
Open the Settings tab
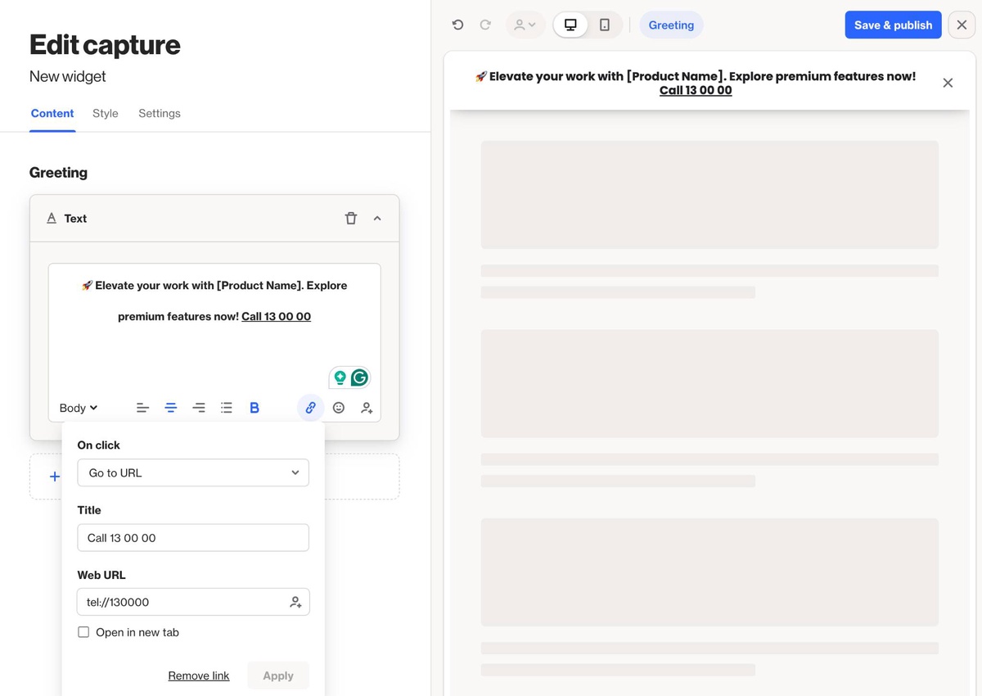pyautogui.click(x=160, y=113)
